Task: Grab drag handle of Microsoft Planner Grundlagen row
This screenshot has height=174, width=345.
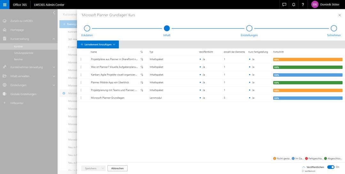Action: tap(81, 98)
